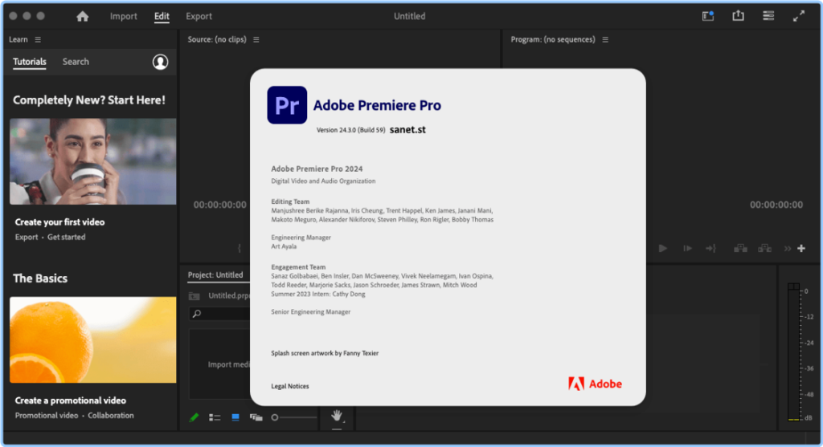Image resolution: width=823 pixels, height=447 pixels.
Task: Click the Pr logo in About dialog
Action: pyautogui.click(x=287, y=105)
